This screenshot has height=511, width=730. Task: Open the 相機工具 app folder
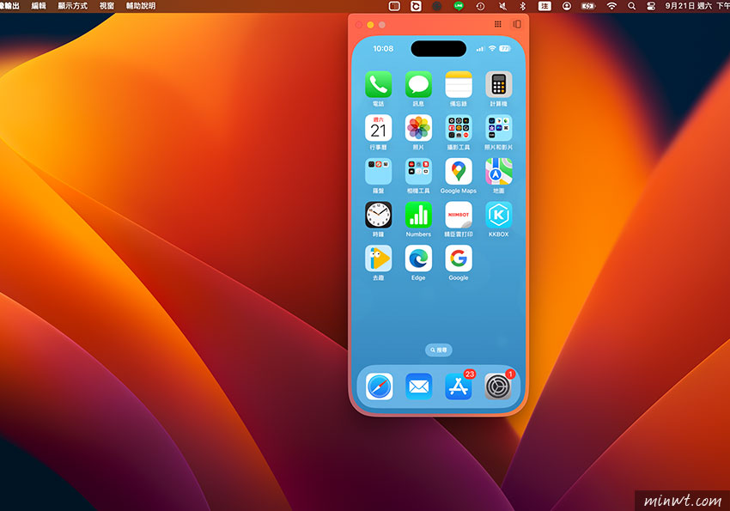pyautogui.click(x=418, y=171)
